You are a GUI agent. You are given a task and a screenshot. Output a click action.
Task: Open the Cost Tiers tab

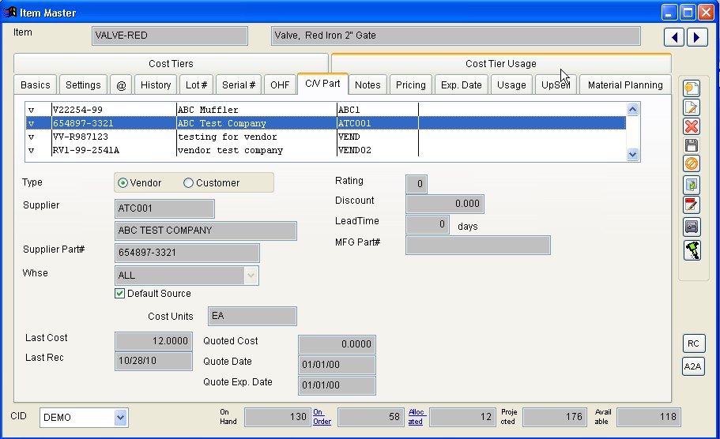(171, 64)
